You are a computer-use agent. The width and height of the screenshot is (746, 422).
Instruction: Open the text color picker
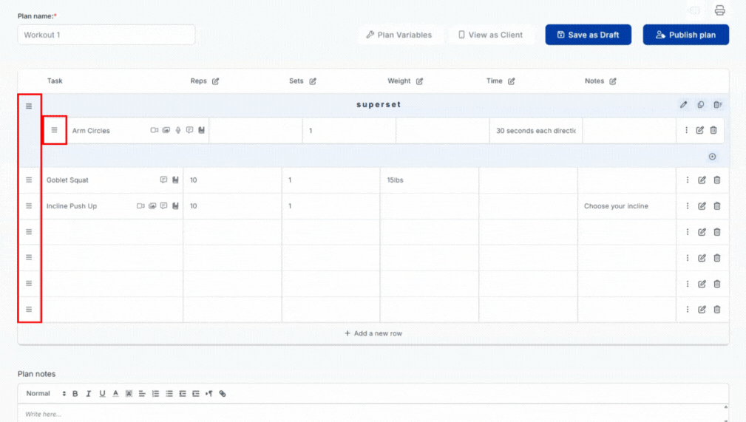pyautogui.click(x=115, y=393)
